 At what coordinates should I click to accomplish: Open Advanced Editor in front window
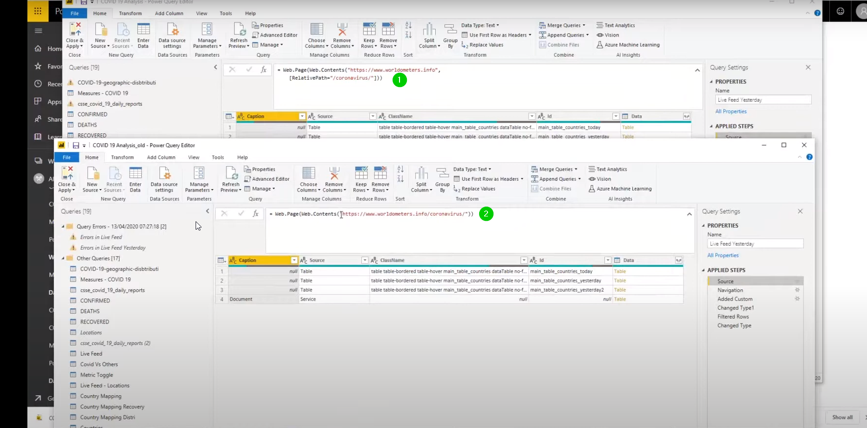point(267,179)
